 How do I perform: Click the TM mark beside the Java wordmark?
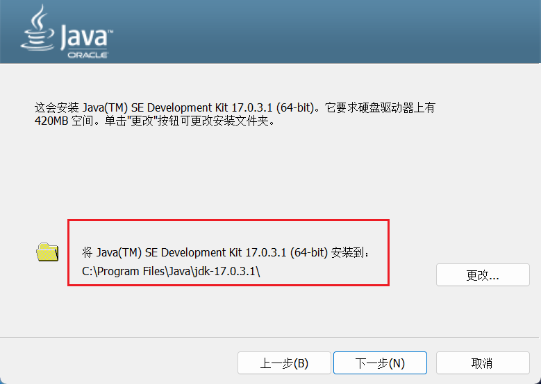click(x=110, y=32)
